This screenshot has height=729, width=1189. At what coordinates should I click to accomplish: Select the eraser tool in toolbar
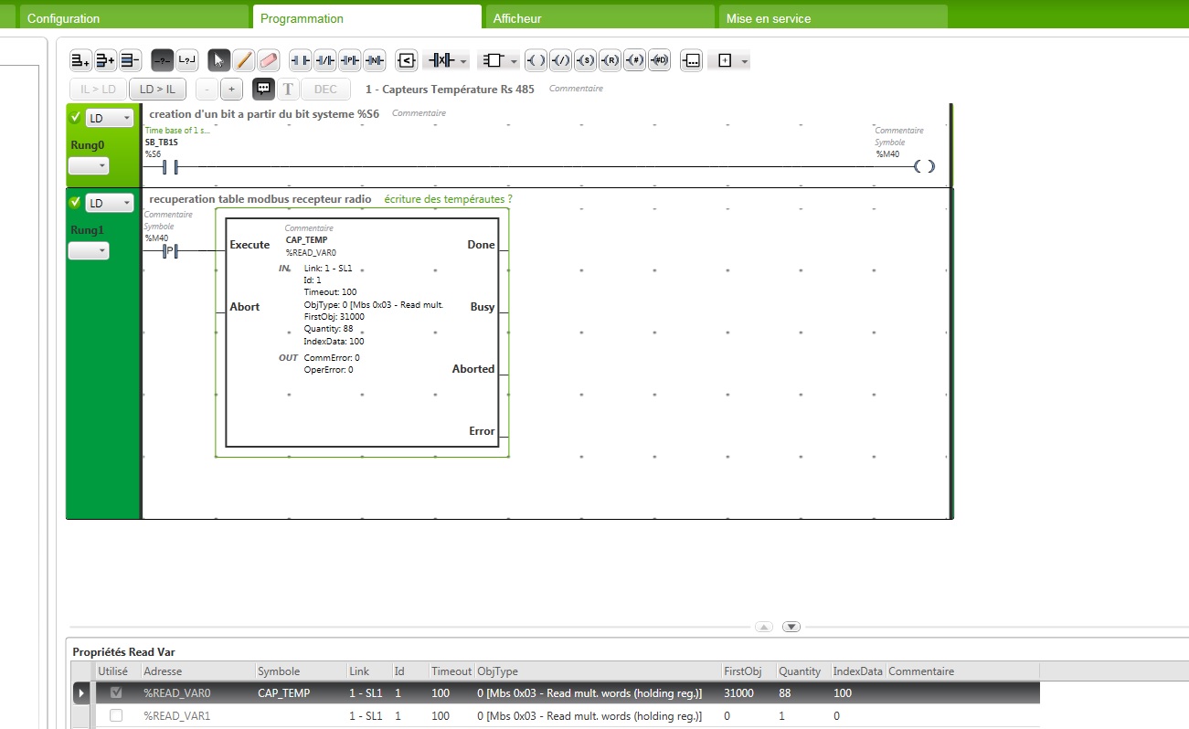pyautogui.click(x=268, y=61)
